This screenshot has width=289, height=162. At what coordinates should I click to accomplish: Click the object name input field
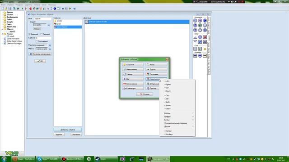[x=43, y=19]
